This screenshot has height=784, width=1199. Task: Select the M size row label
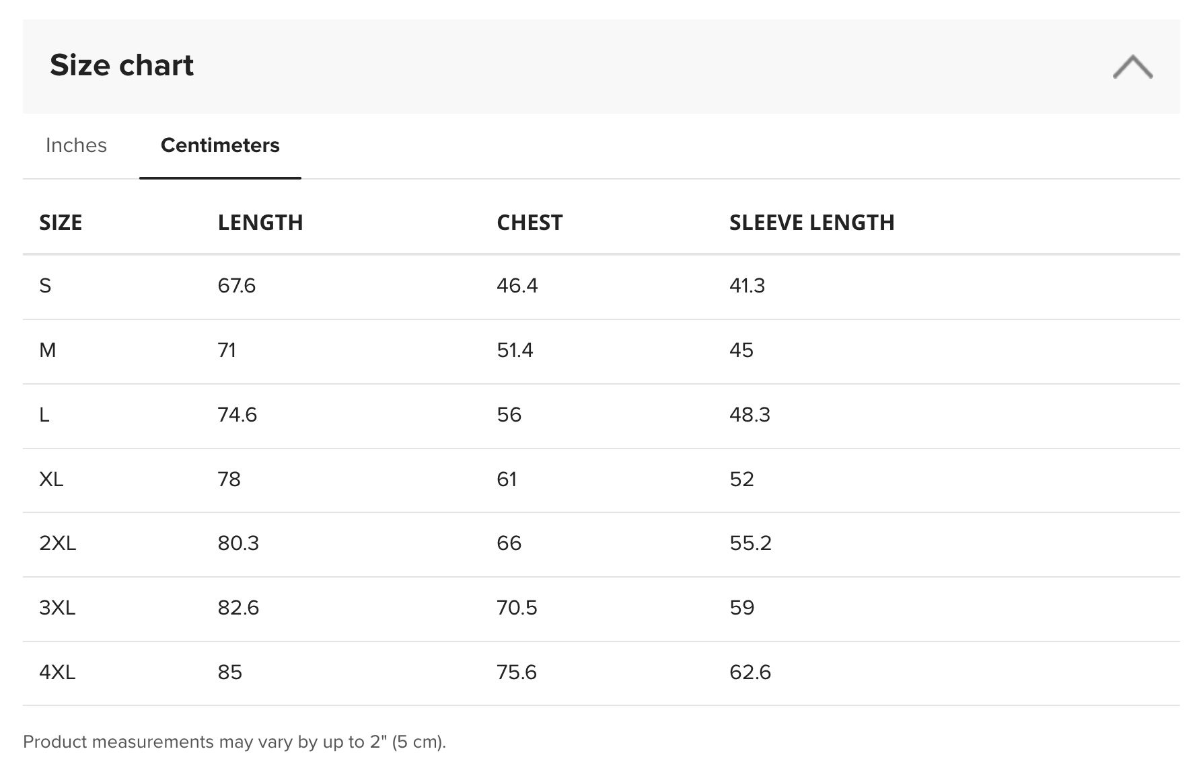click(x=48, y=350)
